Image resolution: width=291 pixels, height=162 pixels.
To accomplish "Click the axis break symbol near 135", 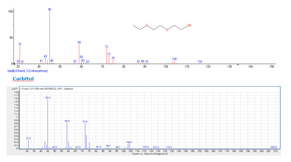I will click(x=238, y=64).
